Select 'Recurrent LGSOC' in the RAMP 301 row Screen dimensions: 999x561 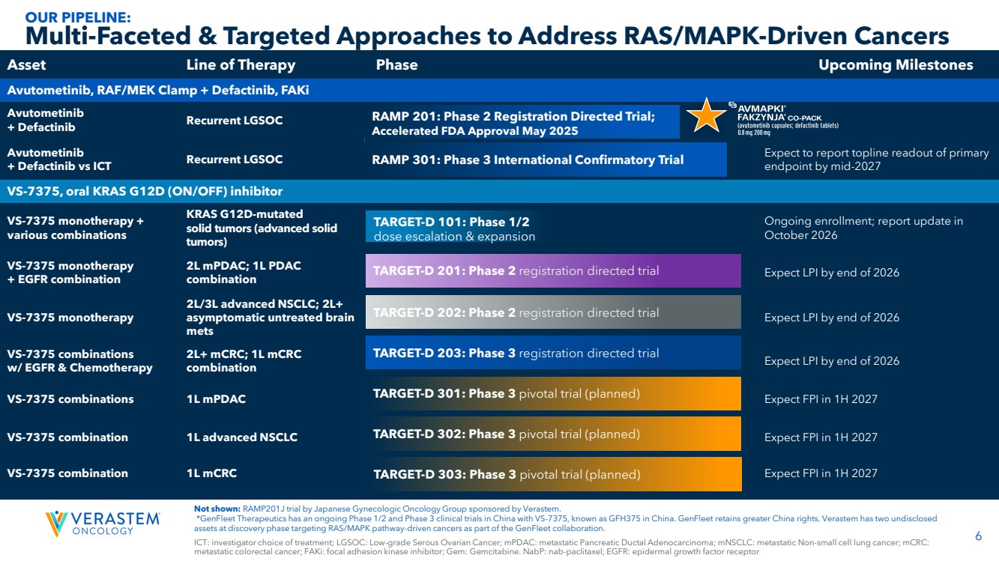pyautogui.click(x=235, y=160)
